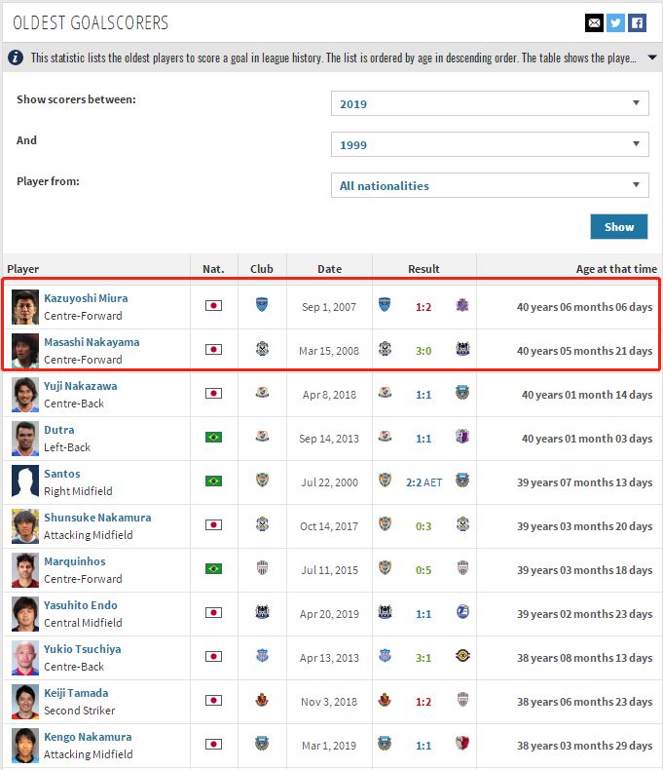Screen dimensions: 663x770
Task: Open Shunsuke Nakamura's profile link
Action: (97, 518)
